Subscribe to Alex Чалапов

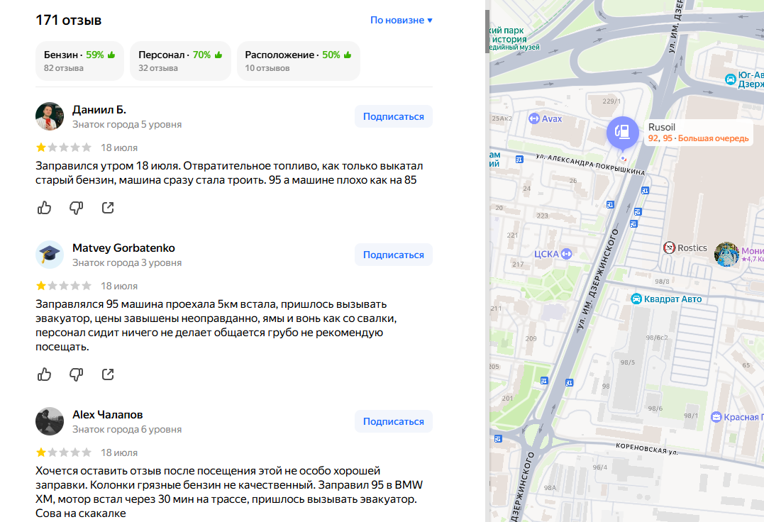393,421
